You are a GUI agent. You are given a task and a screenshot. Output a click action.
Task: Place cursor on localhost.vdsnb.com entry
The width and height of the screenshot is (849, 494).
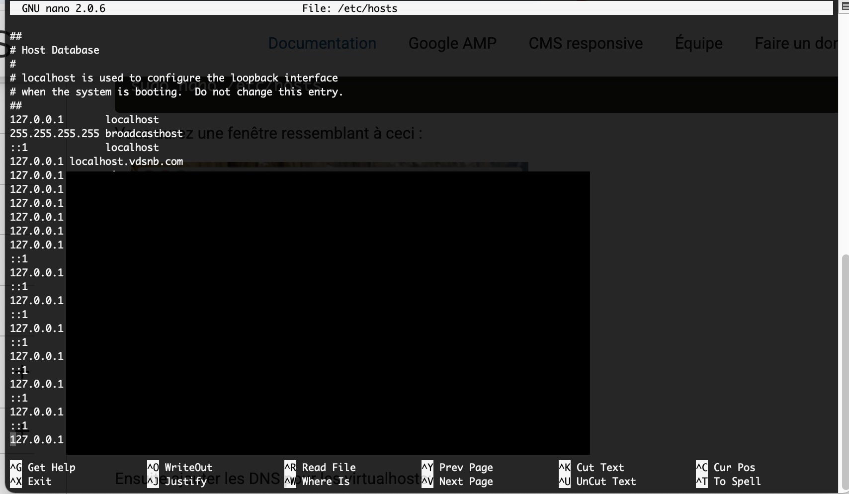click(126, 161)
